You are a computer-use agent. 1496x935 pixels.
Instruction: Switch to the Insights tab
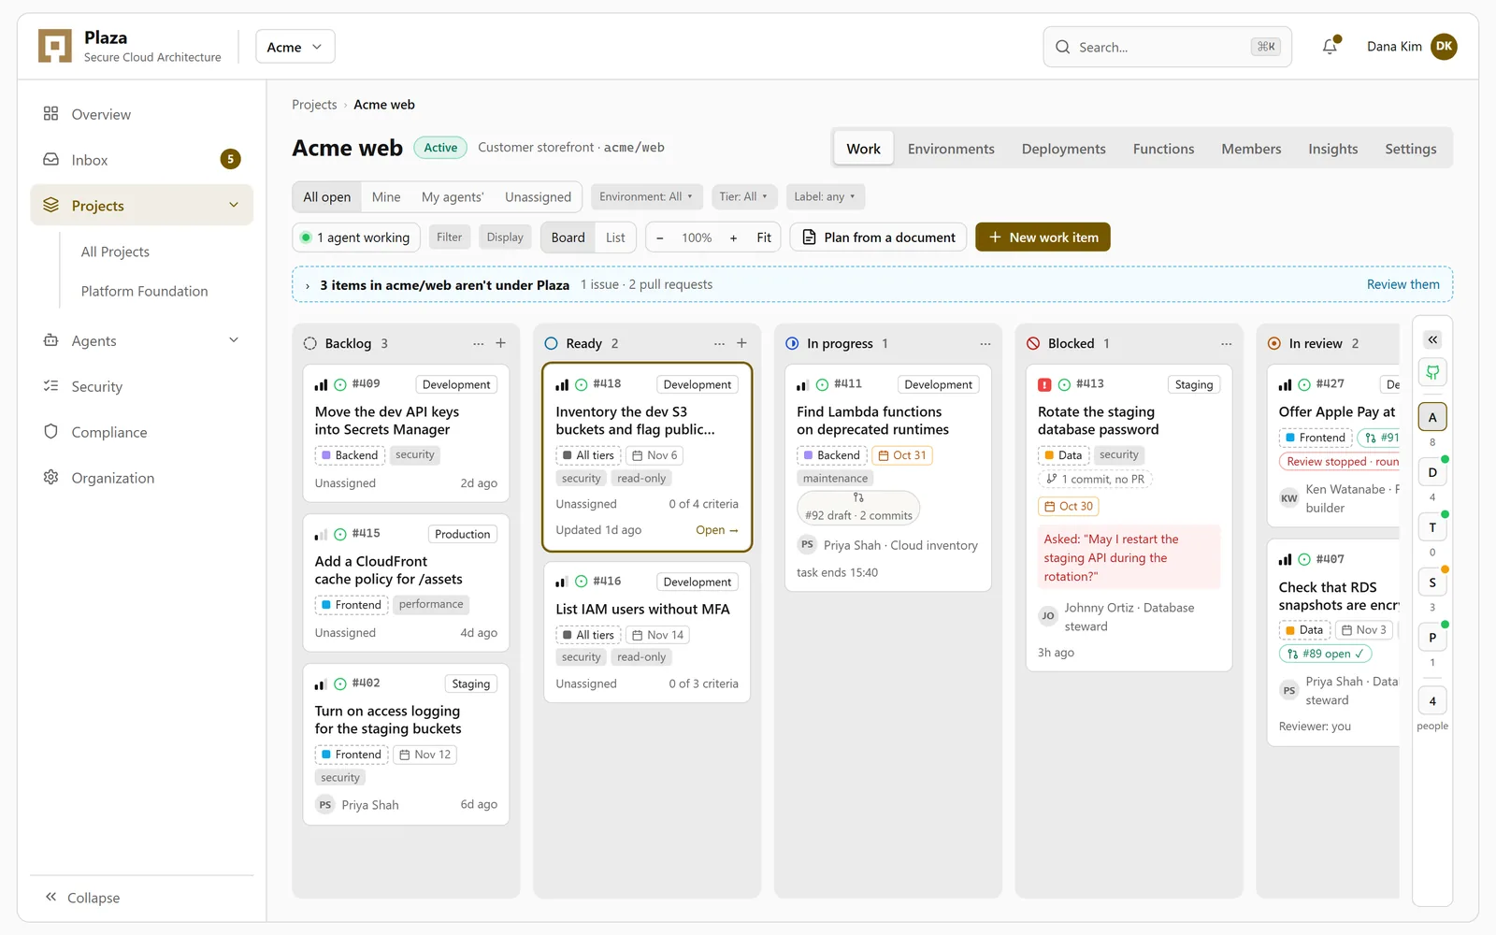click(x=1332, y=149)
